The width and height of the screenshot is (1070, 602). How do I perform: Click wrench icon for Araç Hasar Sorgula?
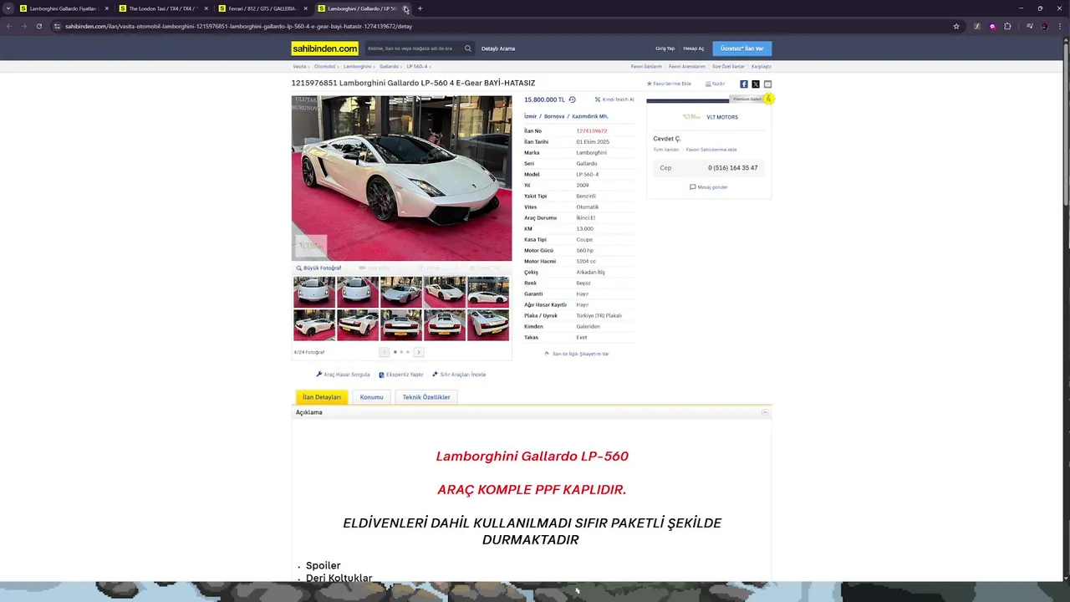click(319, 375)
